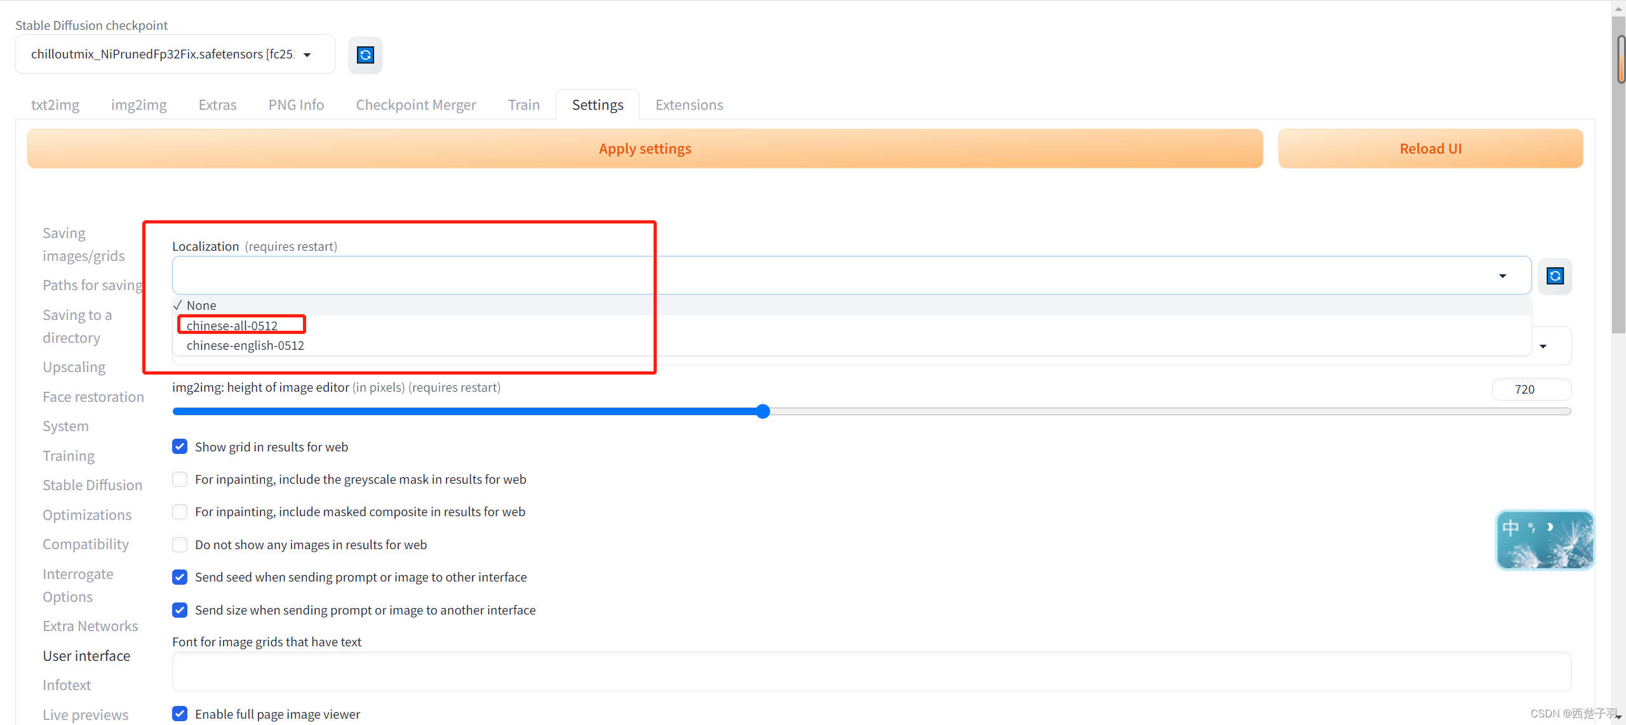Click the Stable Diffusion checkpoint refresh icon
The image size is (1626, 725).
[x=365, y=54]
